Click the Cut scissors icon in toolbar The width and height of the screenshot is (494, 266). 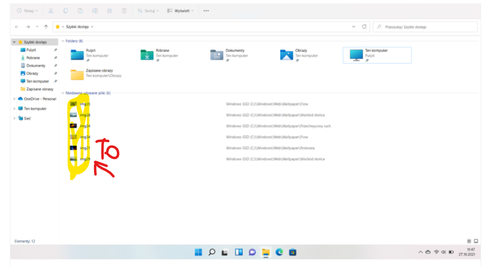[x=51, y=10]
